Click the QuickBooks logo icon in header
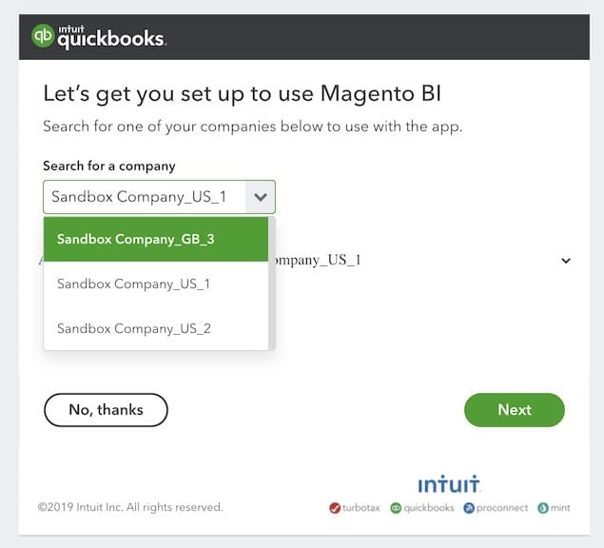Screen dimensions: 604x548 43,36
